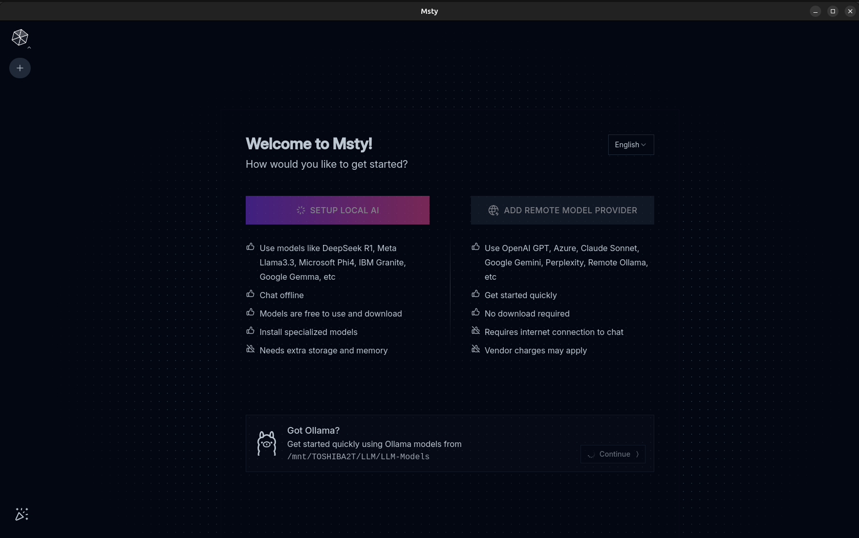Click the Msty window title text
859x538 pixels.
429,11
